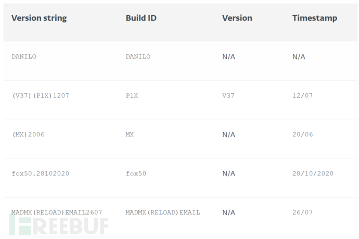The width and height of the screenshot is (359, 239).
Task: Select DANILO in the Version string column
Action: (x=24, y=56)
